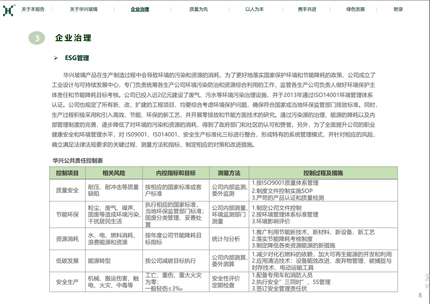430x304 pixels.
Task: Select the 节能环保 row label cell
Action: point(67,214)
